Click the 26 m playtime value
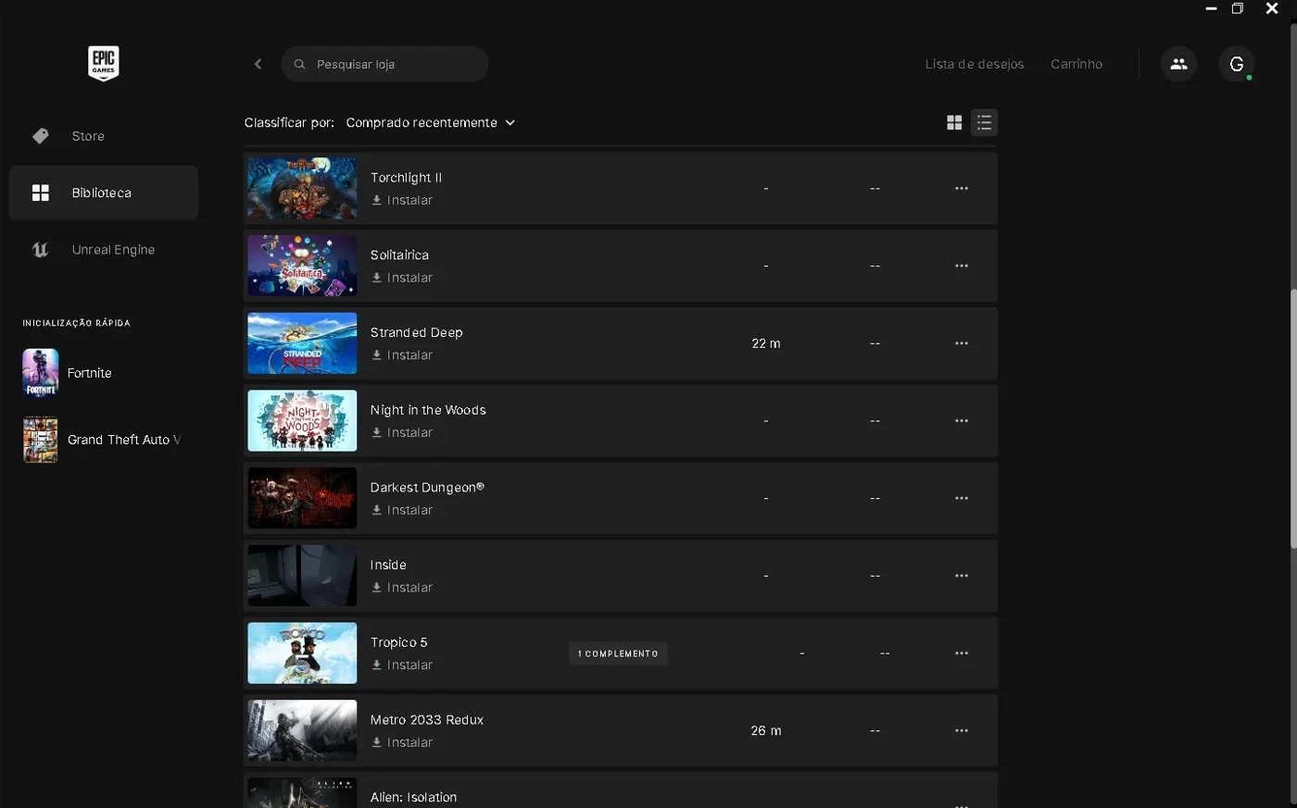Viewport: 1297px width, 808px height. click(766, 730)
